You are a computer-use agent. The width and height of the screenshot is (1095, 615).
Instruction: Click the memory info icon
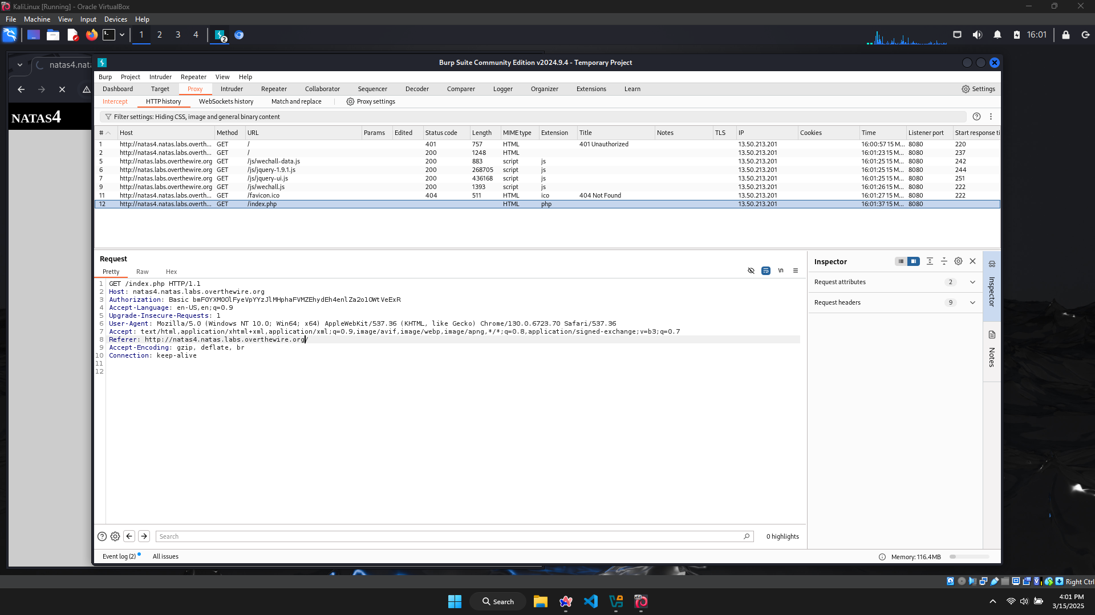(x=882, y=557)
